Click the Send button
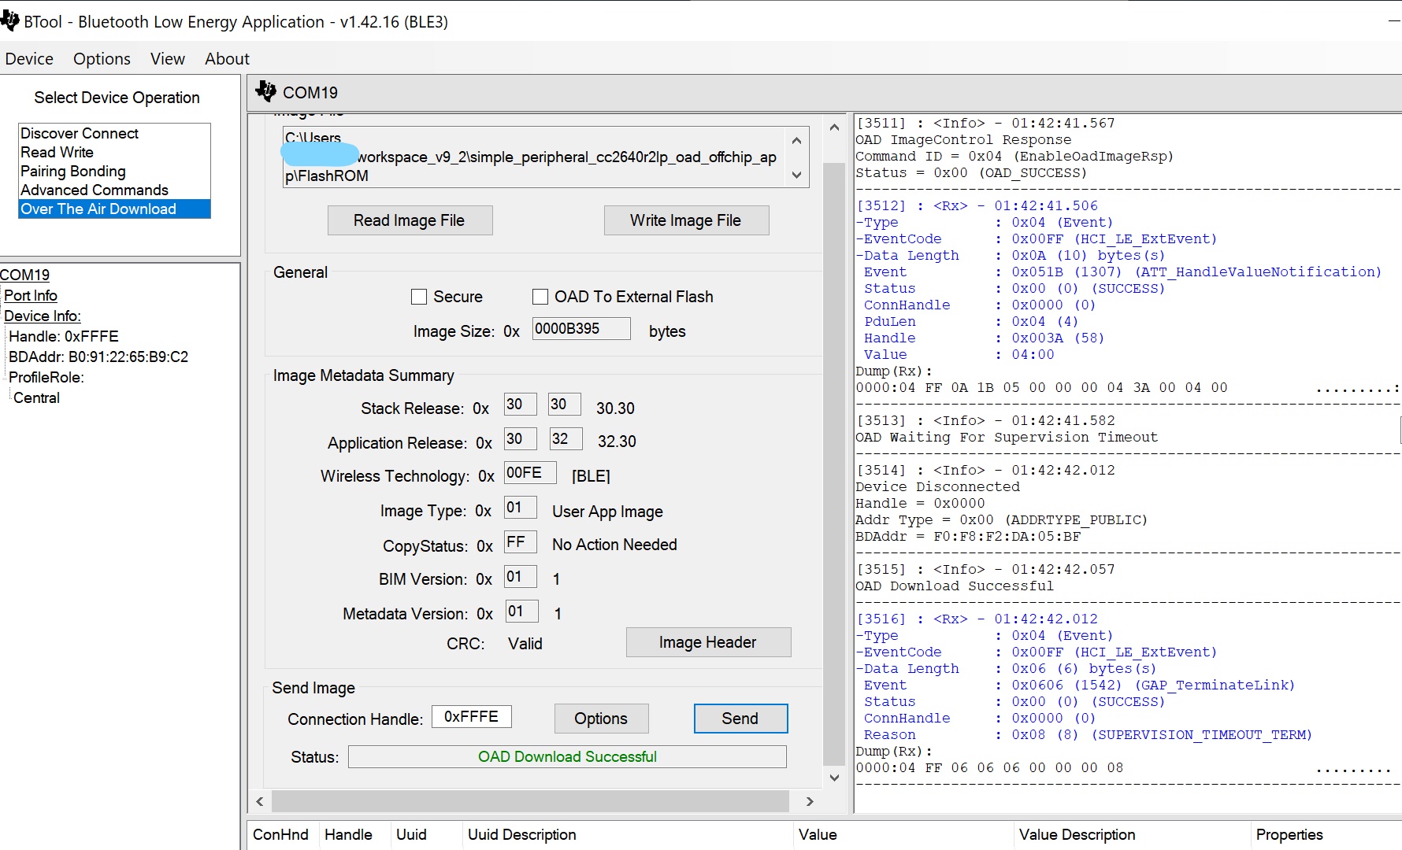The width and height of the screenshot is (1402, 850). [740, 719]
